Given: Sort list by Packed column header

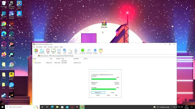Looking at the screenshot, I should [58, 58].
